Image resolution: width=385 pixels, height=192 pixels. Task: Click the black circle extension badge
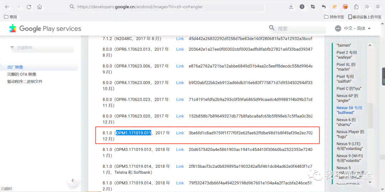point(302,7)
